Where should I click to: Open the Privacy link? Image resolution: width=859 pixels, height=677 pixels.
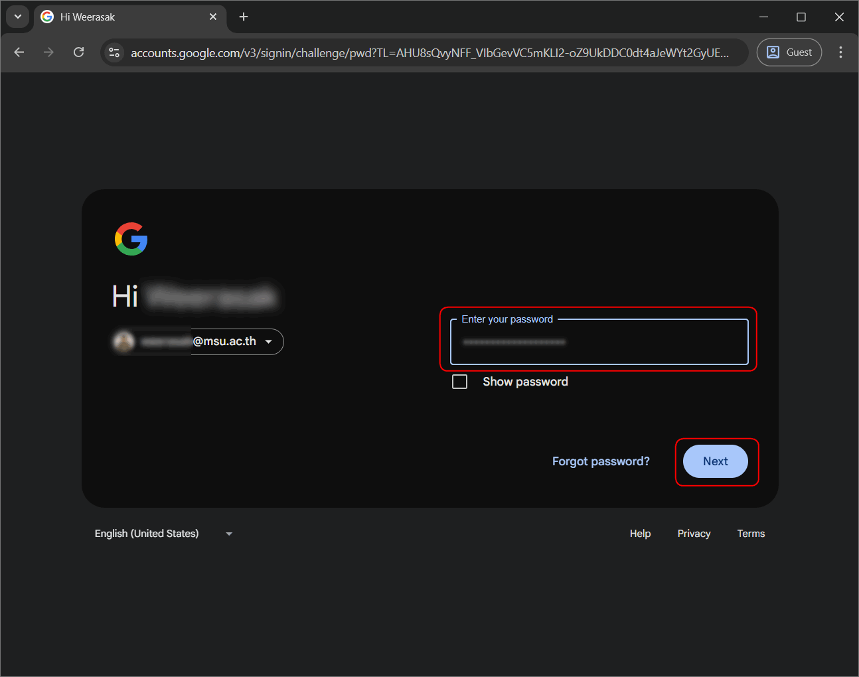tap(694, 534)
